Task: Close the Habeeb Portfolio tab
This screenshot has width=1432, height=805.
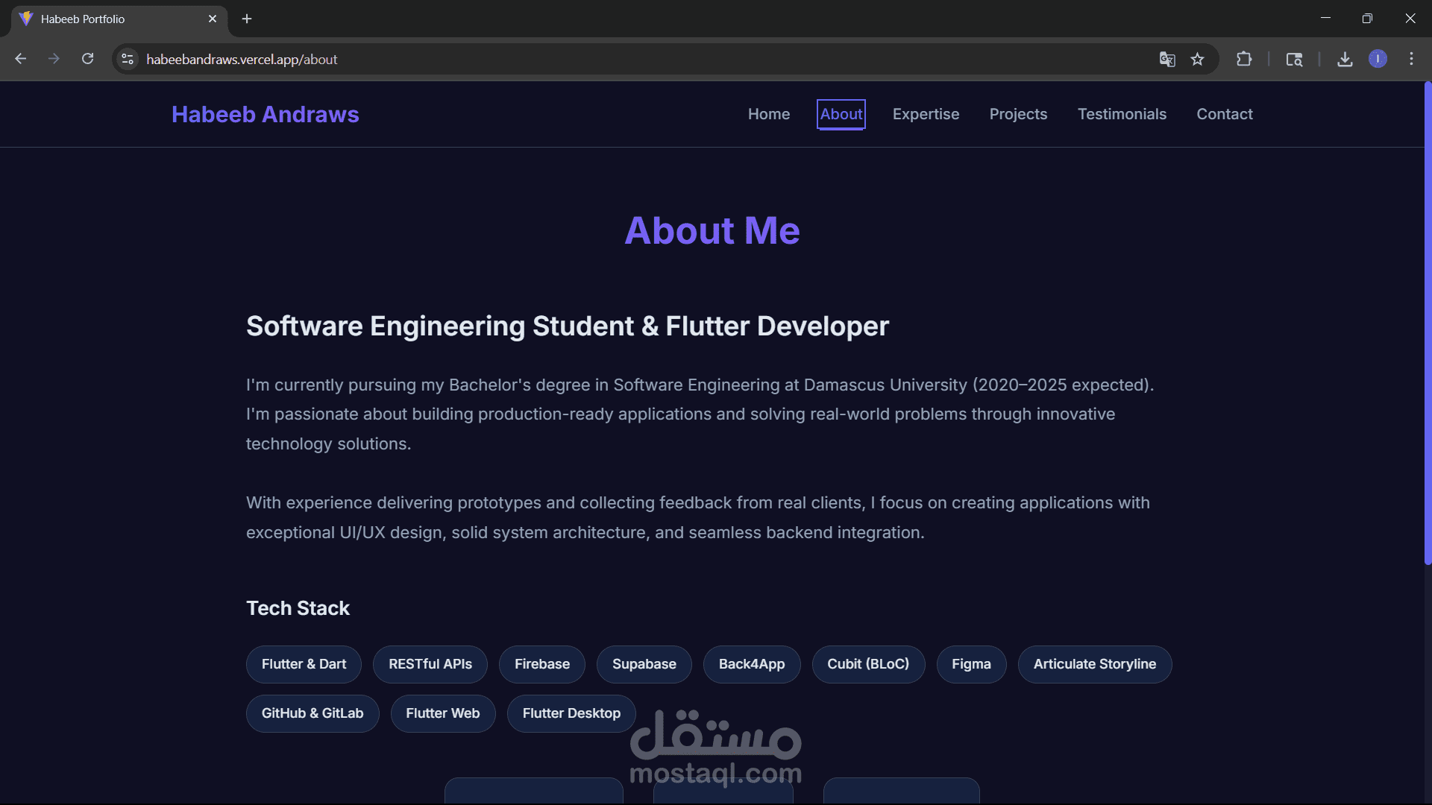Action: coord(213,19)
